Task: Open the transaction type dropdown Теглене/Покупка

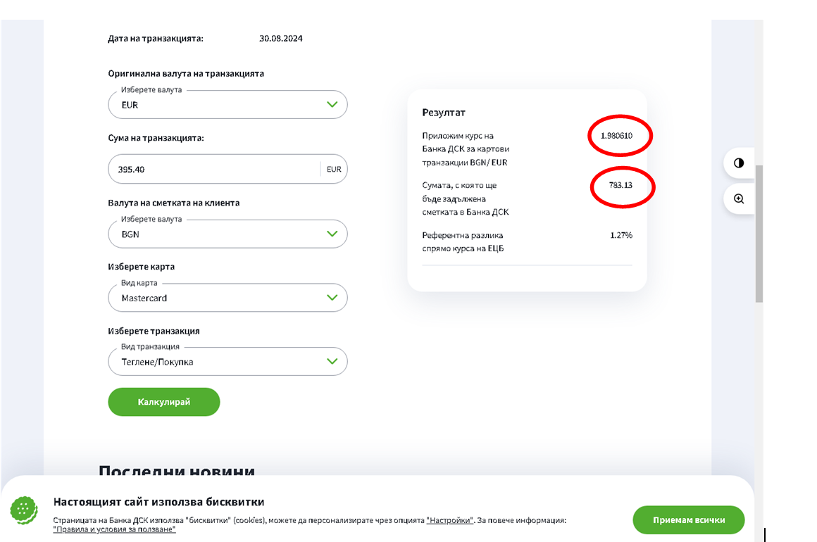Action: [x=227, y=362]
